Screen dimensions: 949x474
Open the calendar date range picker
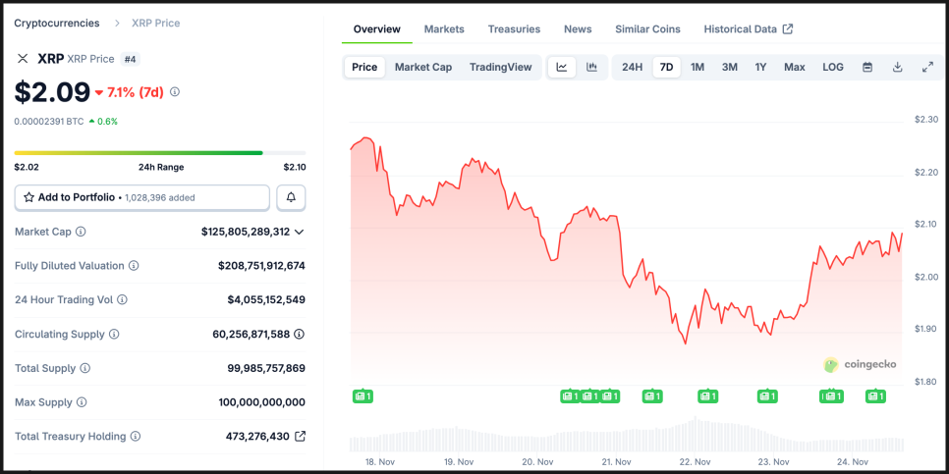(867, 67)
